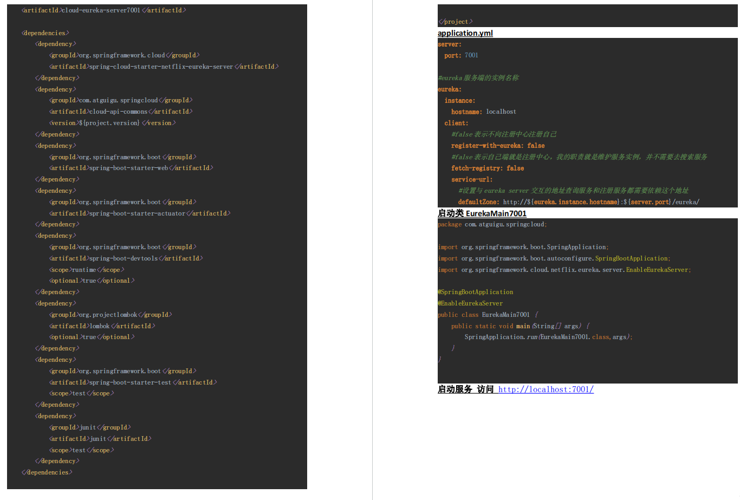Click the opening dependencies tag

[x=46, y=33]
